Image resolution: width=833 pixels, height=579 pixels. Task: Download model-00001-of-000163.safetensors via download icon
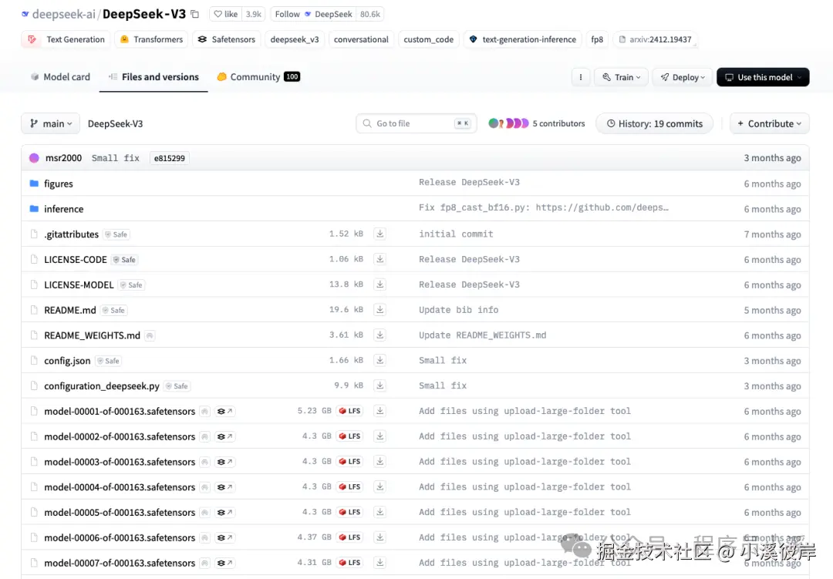tap(379, 411)
